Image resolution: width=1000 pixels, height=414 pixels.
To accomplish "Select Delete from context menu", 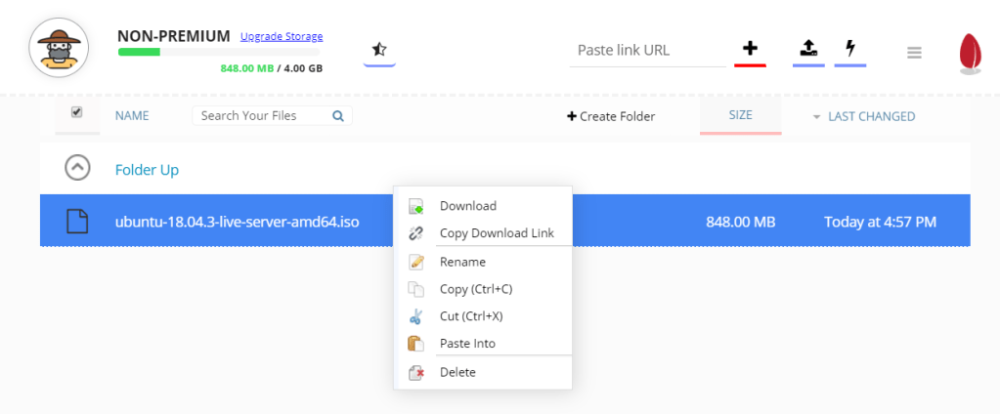I will coord(457,372).
